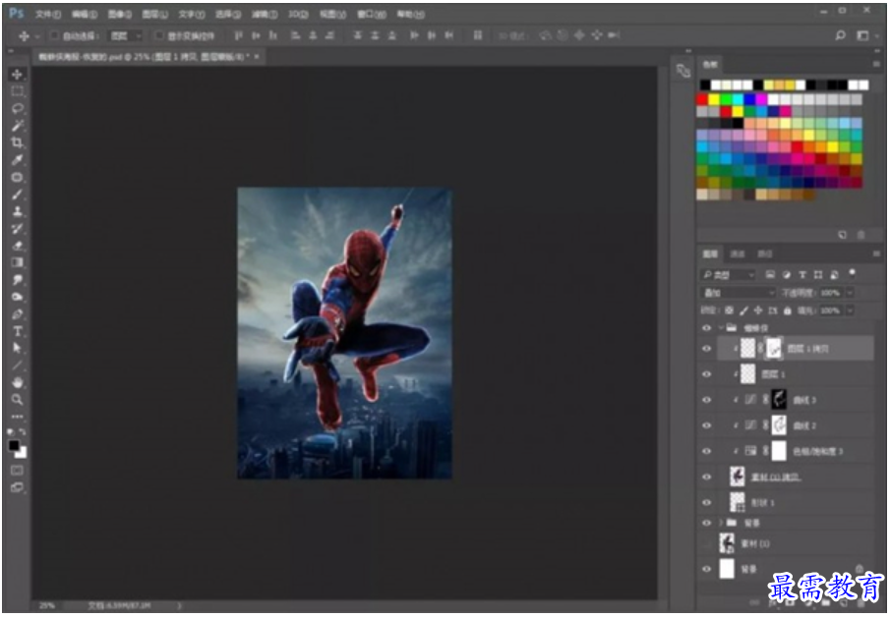Click the search magnifier in options bar
The height and width of the screenshot is (618, 890).
click(841, 35)
